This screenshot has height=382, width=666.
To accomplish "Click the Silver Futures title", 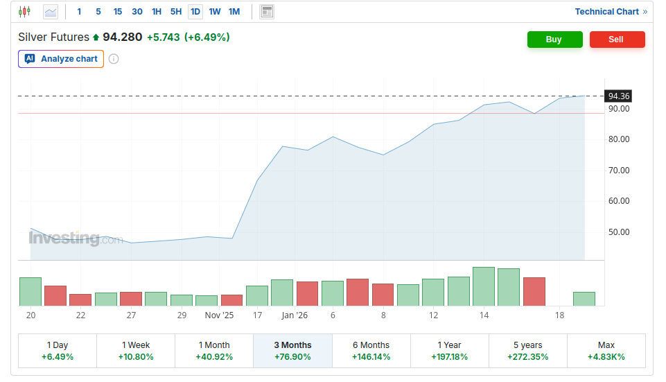I will [x=53, y=37].
